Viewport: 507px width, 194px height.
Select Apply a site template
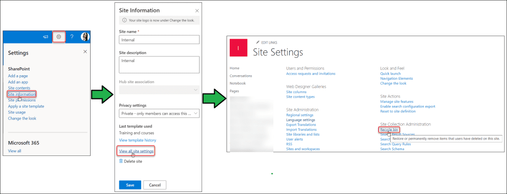(26, 106)
